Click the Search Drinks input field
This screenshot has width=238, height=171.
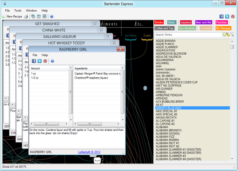[188, 35]
